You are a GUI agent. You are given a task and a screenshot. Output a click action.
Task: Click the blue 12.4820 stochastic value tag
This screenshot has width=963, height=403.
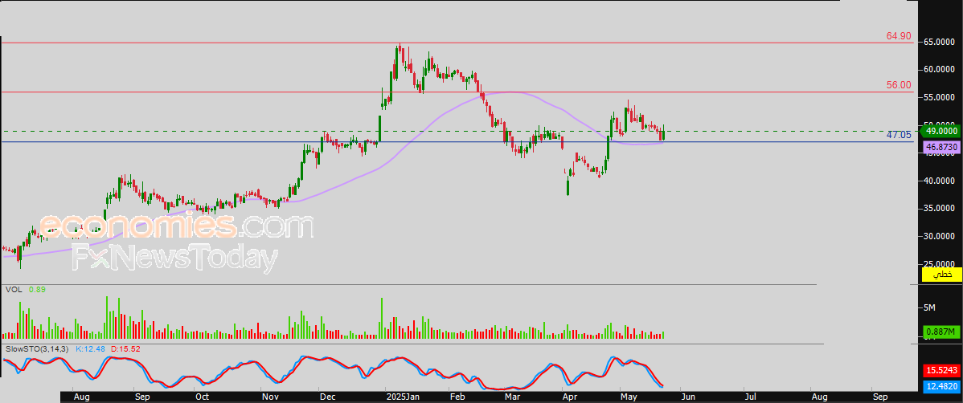click(x=941, y=385)
